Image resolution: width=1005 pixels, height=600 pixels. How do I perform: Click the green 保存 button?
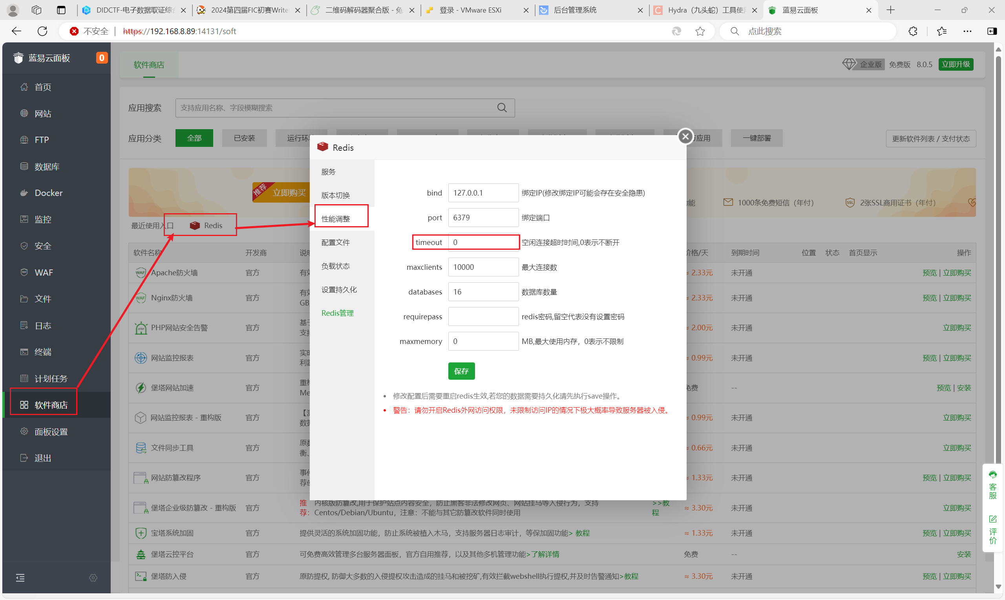(461, 371)
